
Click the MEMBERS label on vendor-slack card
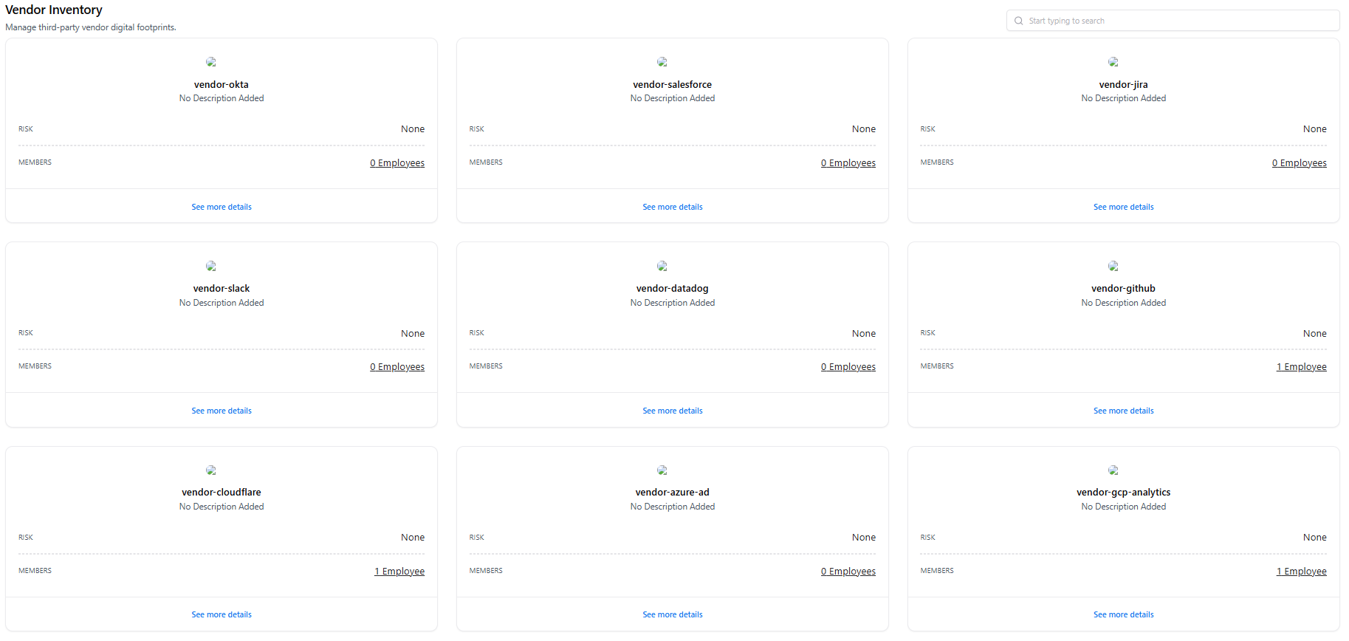pos(35,366)
